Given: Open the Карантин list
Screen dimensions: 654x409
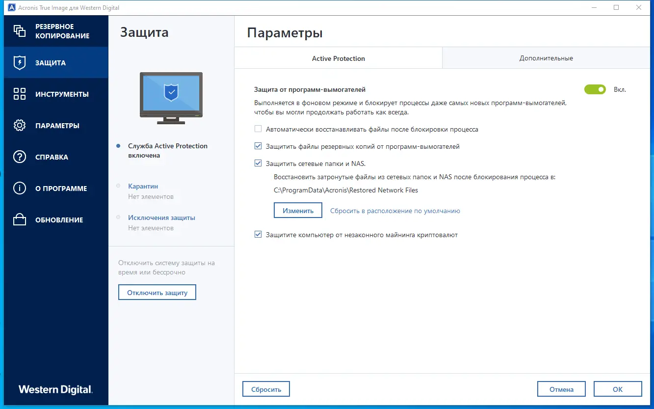Looking at the screenshot, I should 143,186.
